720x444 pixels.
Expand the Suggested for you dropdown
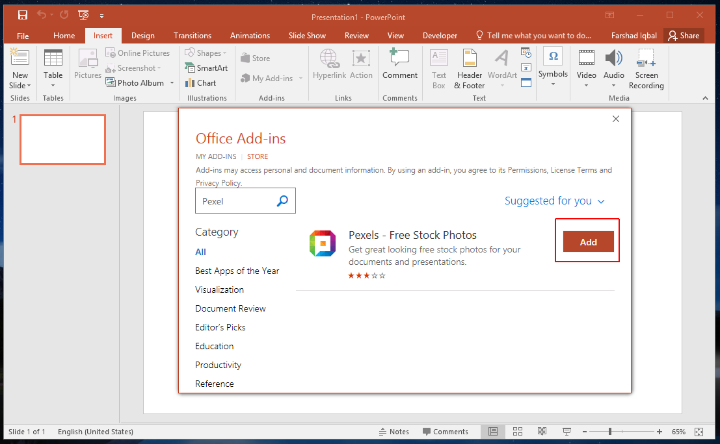[555, 201]
